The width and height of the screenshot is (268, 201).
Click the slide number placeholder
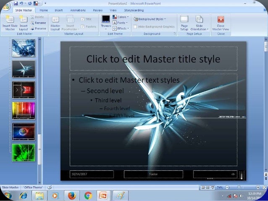point(215,174)
